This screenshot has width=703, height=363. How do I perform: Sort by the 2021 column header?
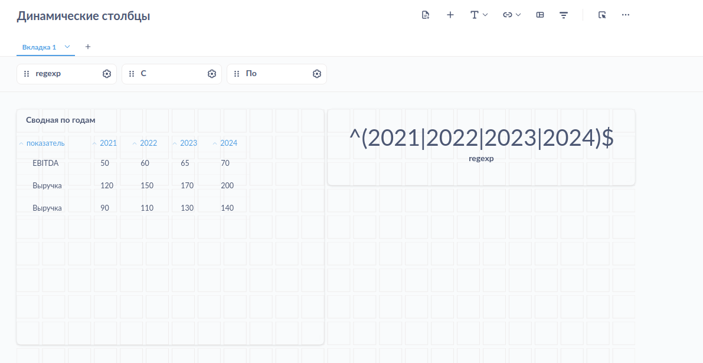pos(108,143)
